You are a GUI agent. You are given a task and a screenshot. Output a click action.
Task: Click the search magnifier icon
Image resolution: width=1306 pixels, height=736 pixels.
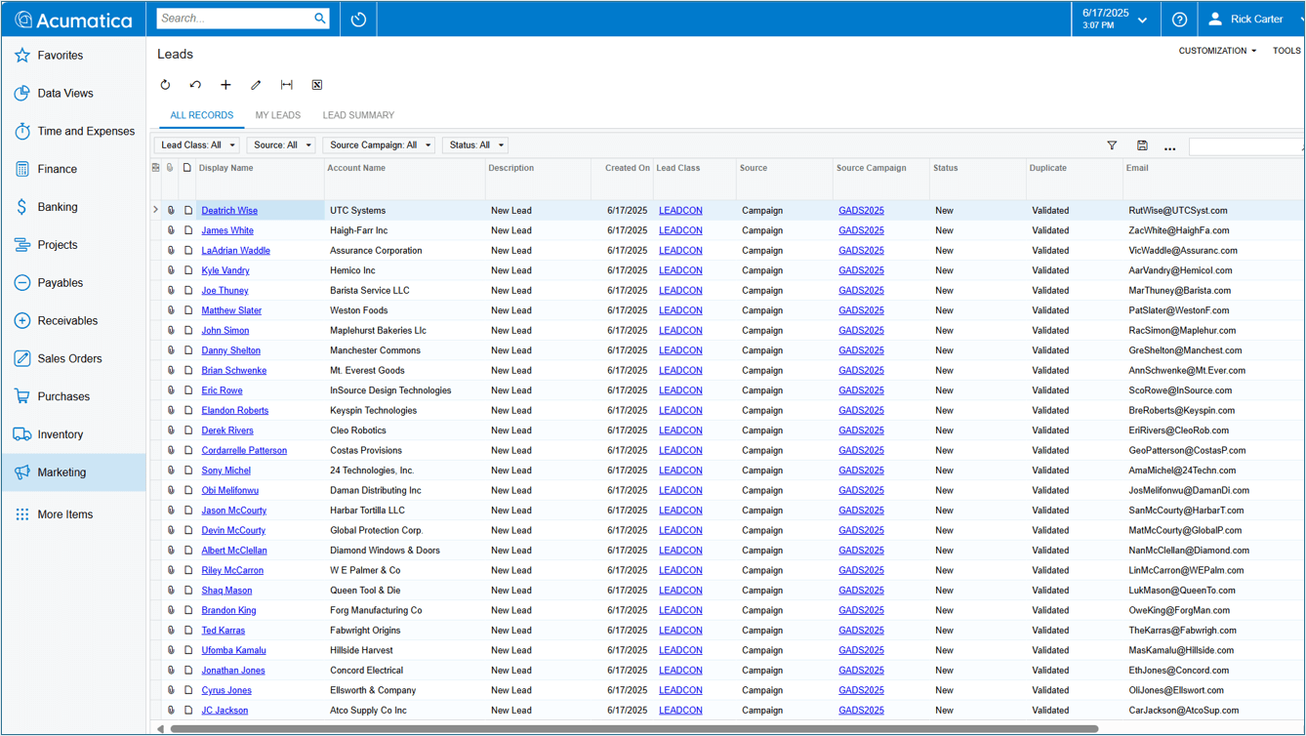[x=320, y=19]
